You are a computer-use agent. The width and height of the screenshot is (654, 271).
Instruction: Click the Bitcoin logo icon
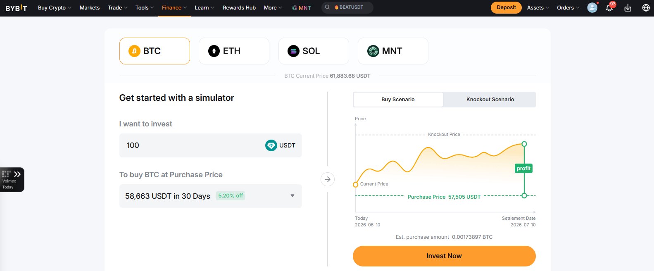pyautogui.click(x=134, y=51)
